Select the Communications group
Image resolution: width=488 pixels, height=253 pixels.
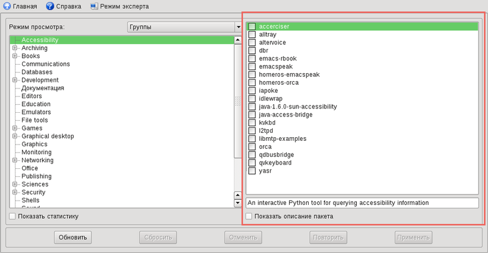pos(46,64)
